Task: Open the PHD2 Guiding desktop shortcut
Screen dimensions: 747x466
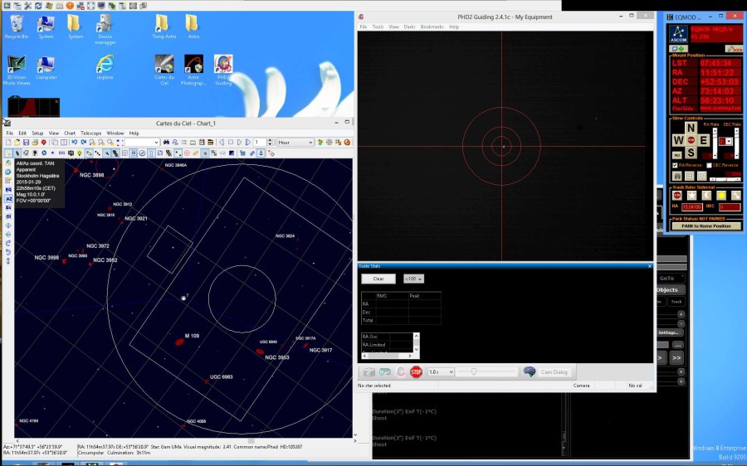Action: tap(223, 70)
